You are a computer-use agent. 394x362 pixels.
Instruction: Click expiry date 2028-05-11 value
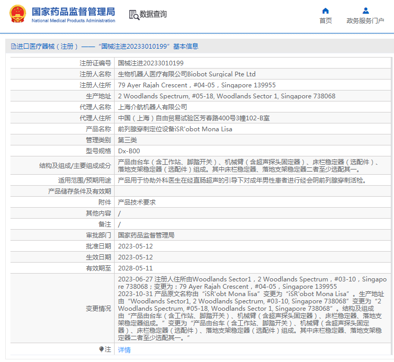136,268
